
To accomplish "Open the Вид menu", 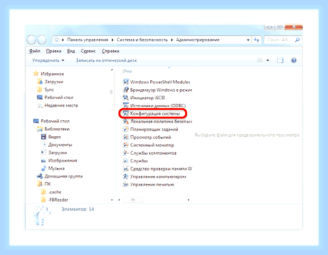I will tap(71, 51).
